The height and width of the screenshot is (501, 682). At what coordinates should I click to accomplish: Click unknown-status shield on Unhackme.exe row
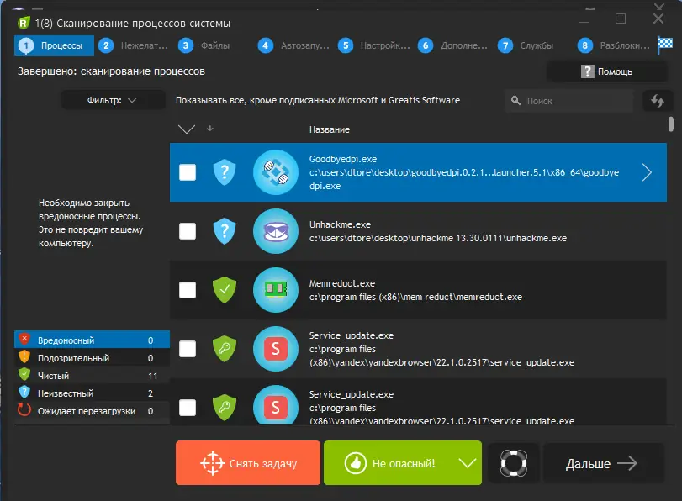point(225,231)
